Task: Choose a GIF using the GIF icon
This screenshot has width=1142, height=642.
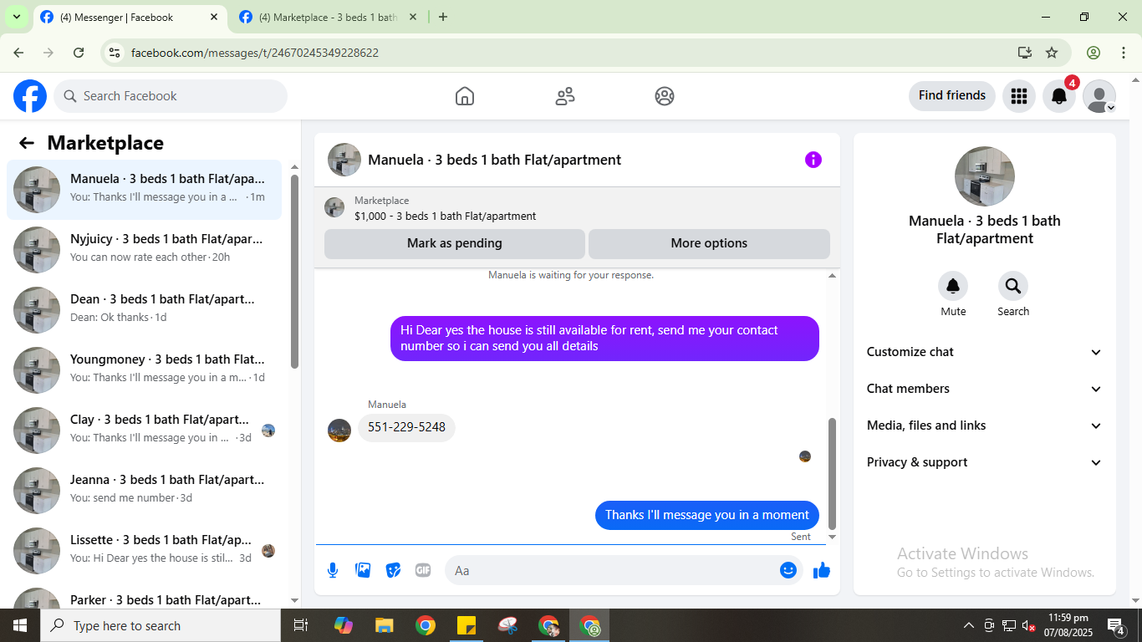Action: coord(423,570)
